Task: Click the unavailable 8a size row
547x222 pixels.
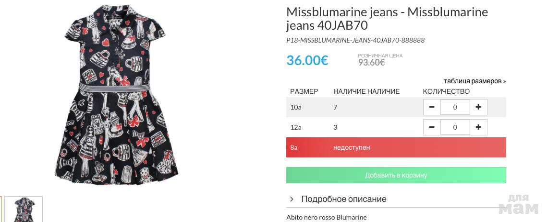Action: [x=396, y=147]
